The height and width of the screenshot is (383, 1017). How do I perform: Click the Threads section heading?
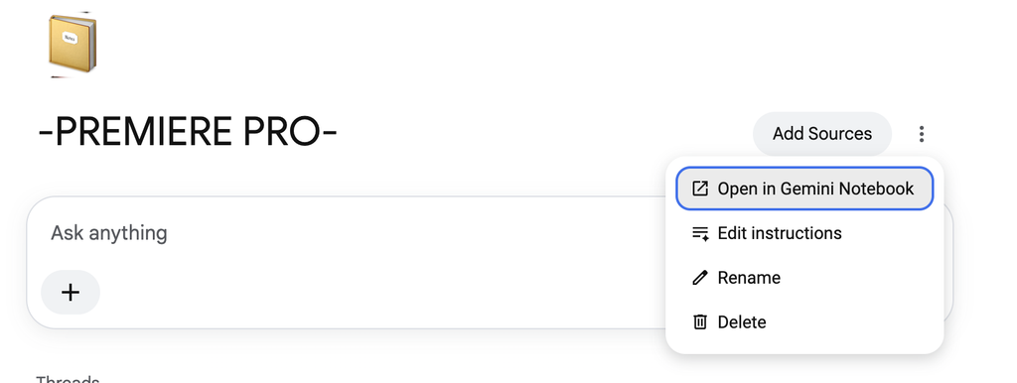coord(69,378)
